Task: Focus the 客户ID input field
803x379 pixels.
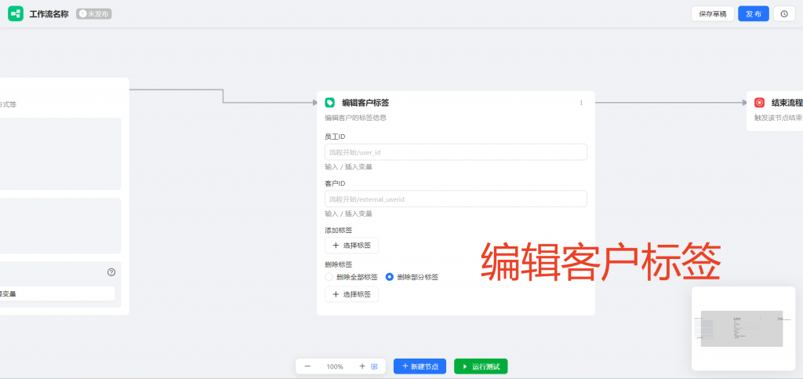Action: coord(456,199)
